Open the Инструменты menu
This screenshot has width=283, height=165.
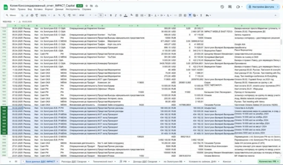72,9
